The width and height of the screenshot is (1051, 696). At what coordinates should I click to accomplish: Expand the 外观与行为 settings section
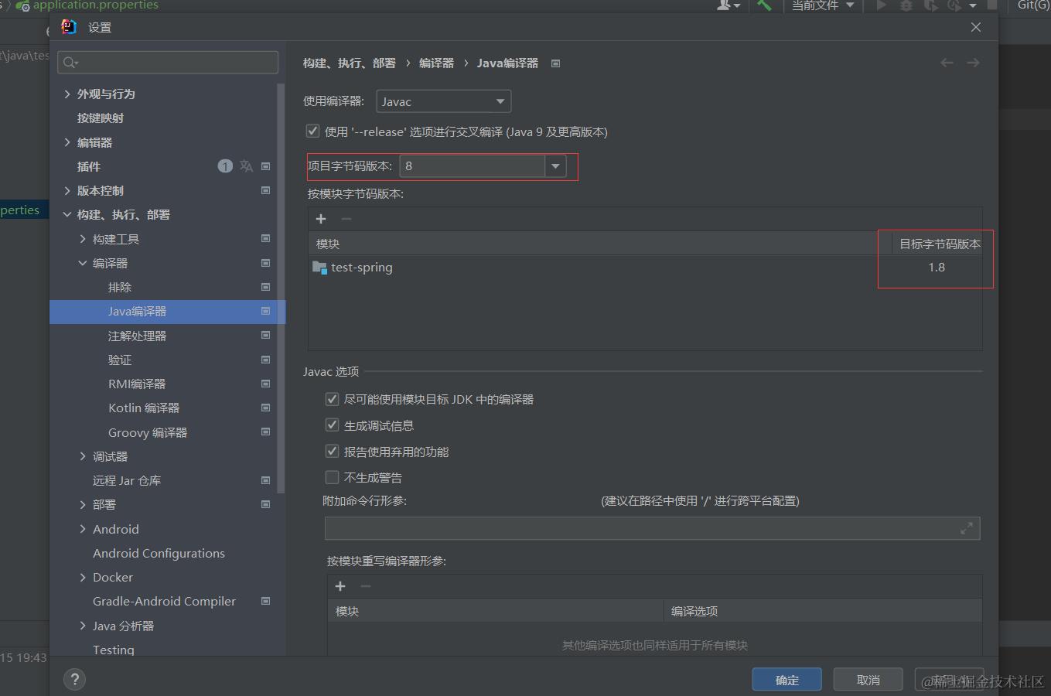(67, 94)
